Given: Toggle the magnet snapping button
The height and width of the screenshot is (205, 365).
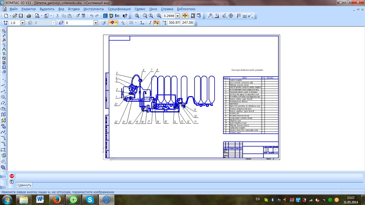Looking at the screenshot, I should [x=112, y=23].
